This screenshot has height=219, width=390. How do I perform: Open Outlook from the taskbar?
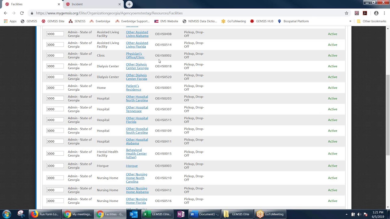point(133,214)
